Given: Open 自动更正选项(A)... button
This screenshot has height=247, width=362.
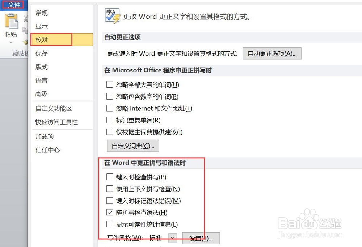Looking at the screenshot, I should tap(272, 54).
